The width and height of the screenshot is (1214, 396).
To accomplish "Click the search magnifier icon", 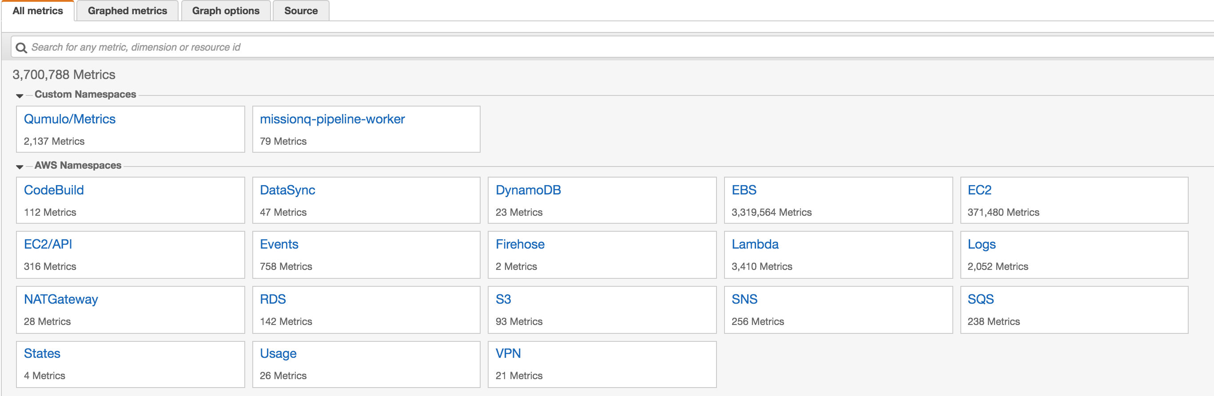I will click(x=21, y=48).
